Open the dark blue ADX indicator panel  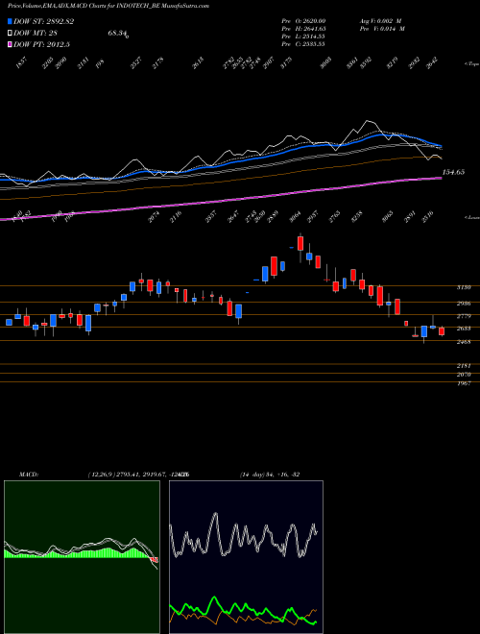pos(246,557)
